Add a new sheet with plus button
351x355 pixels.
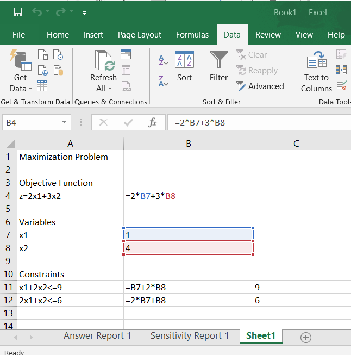[x=306, y=338]
